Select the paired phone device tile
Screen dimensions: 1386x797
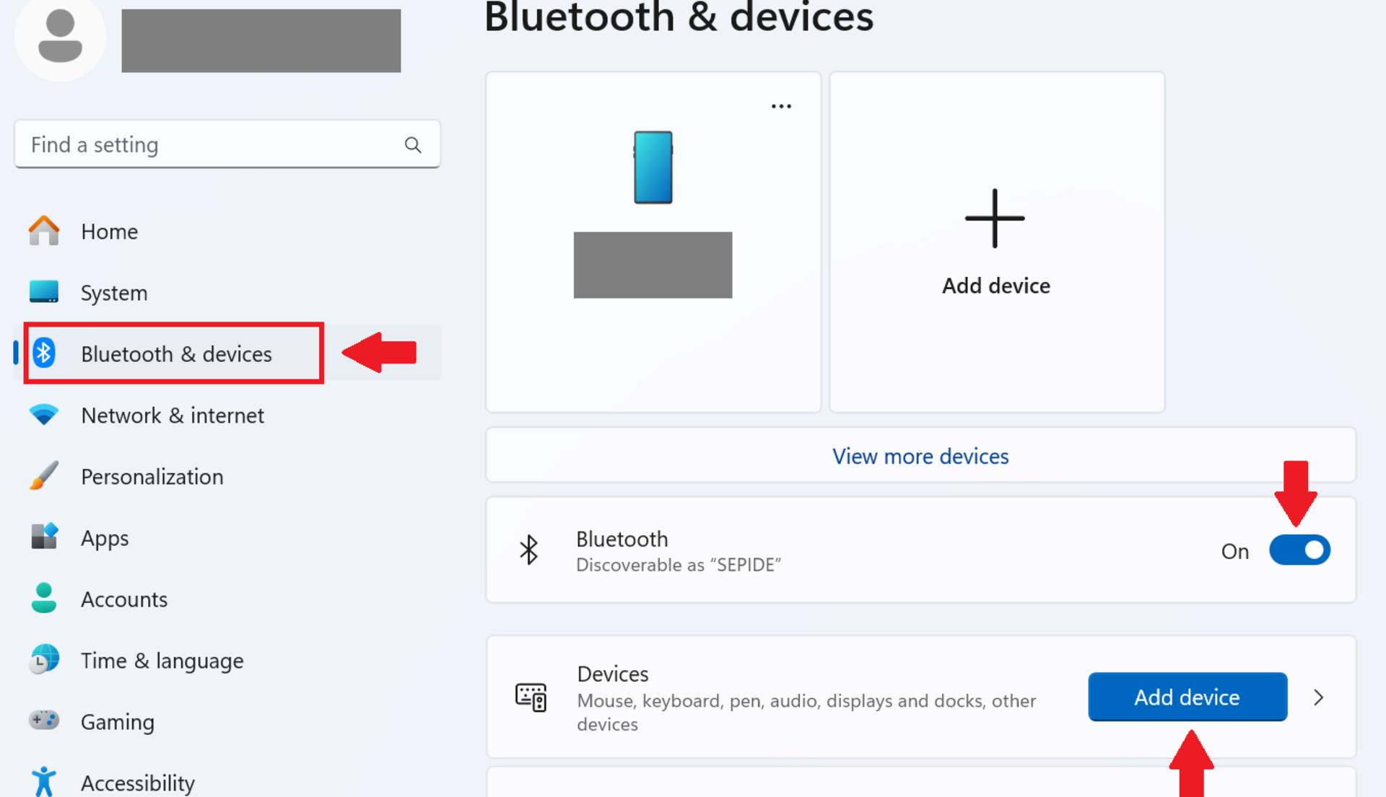point(653,242)
